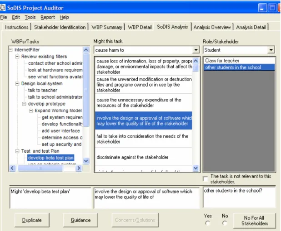The image size is (281, 231).
Task: Choose 'involve the design or approval' concern
Action: 144,120
